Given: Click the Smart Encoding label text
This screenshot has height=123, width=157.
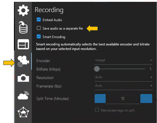Looking at the screenshot, I should click(54, 37).
